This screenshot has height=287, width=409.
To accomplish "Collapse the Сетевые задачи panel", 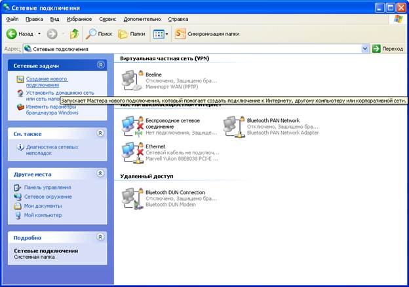I will tap(101, 65).
